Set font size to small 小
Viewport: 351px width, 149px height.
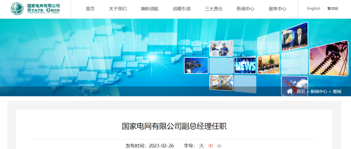tap(219, 146)
